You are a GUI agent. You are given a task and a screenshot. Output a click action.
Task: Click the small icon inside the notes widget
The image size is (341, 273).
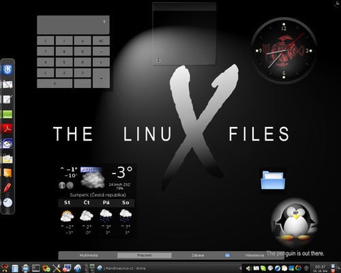click(x=158, y=60)
